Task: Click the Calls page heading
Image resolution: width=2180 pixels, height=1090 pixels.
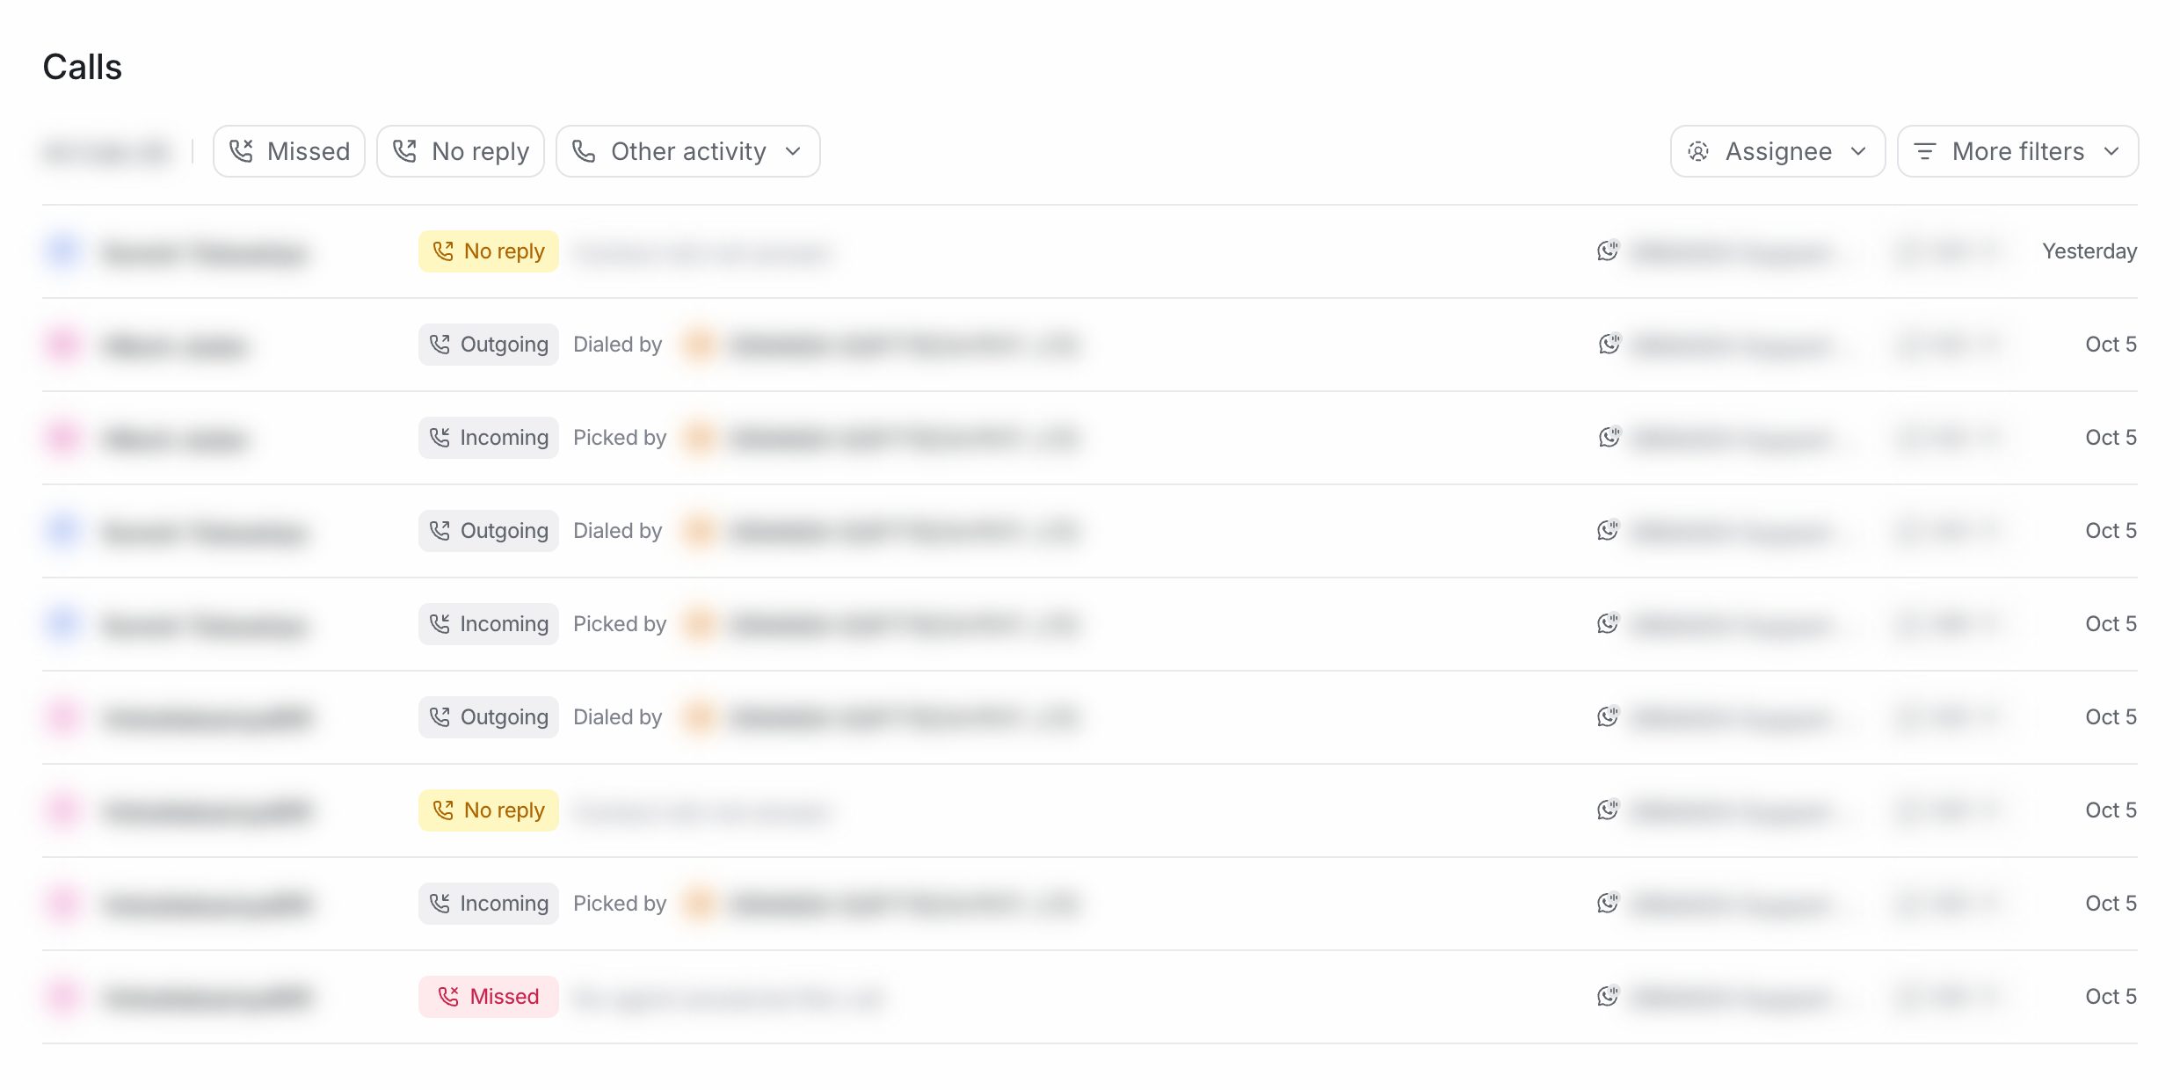Action: (x=83, y=67)
